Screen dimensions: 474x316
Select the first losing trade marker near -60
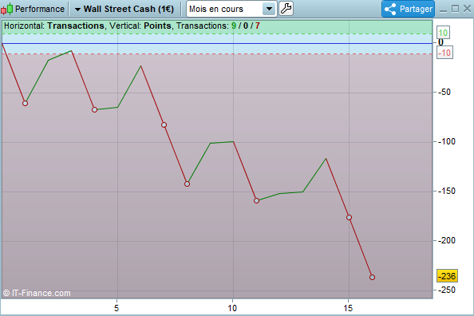coord(25,104)
